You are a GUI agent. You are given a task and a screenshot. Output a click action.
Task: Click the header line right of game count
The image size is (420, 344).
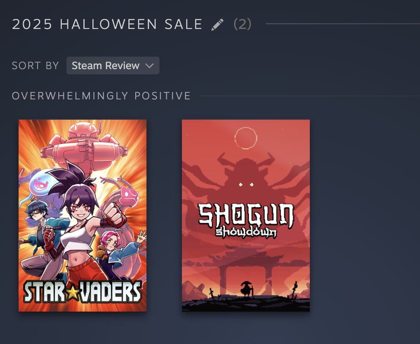(x=343, y=24)
